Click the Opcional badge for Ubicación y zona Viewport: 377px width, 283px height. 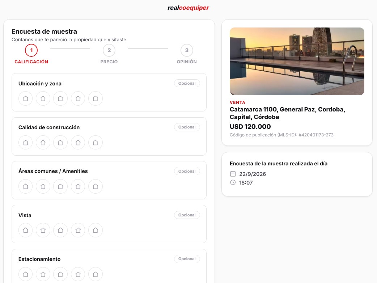pos(187,83)
